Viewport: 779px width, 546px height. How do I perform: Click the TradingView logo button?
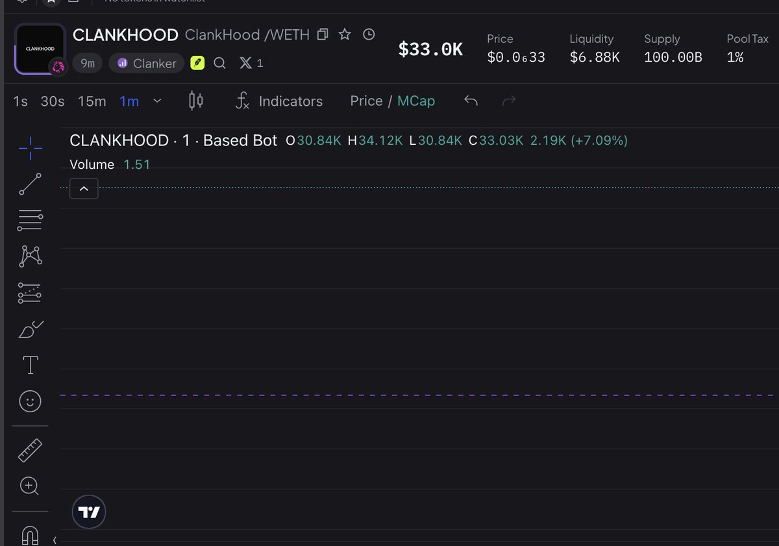[x=88, y=513]
